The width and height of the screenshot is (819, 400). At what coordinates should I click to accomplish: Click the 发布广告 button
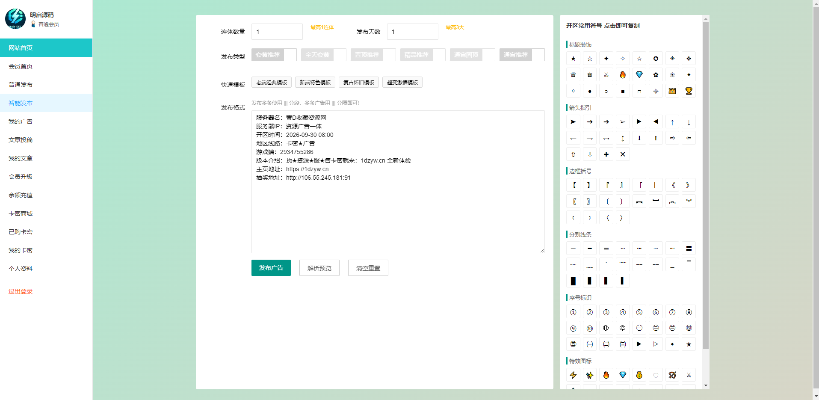(x=271, y=268)
